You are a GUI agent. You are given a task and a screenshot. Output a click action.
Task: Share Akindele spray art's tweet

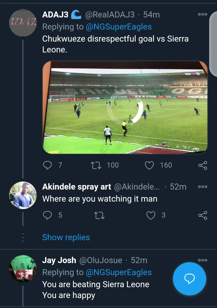pyautogui.click(x=203, y=215)
